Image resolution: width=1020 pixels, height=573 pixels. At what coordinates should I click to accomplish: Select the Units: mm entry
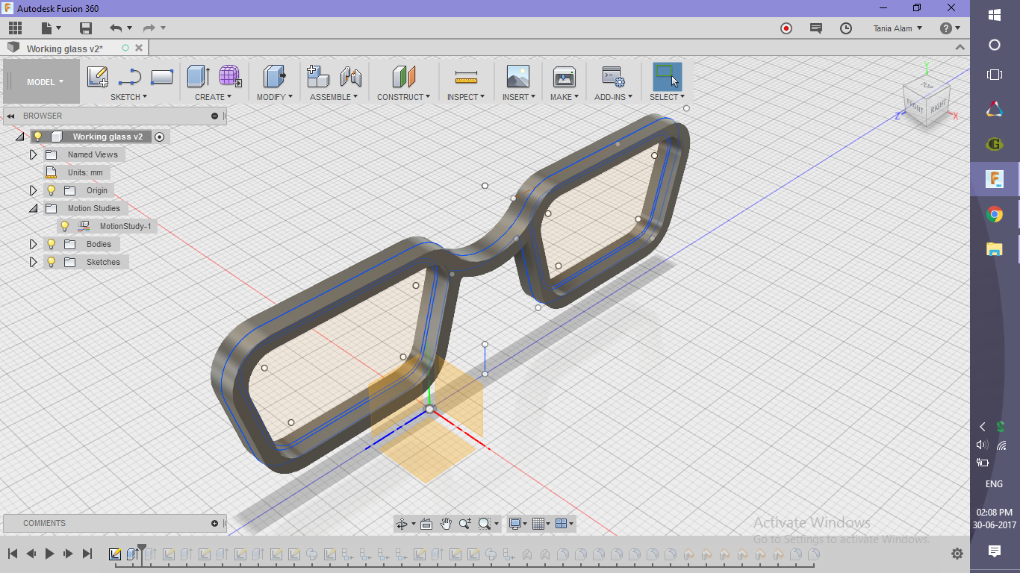(x=85, y=172)
